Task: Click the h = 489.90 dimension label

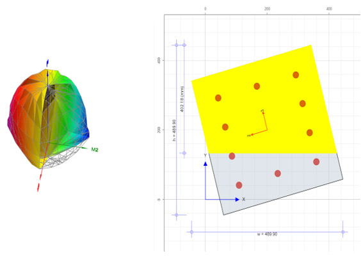Action: coord(174,130)
